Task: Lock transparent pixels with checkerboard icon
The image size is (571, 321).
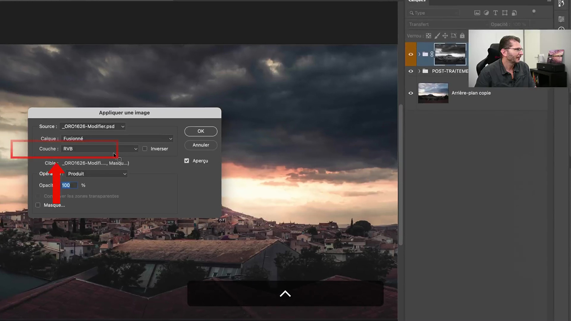Action: [x=428, y=36]
